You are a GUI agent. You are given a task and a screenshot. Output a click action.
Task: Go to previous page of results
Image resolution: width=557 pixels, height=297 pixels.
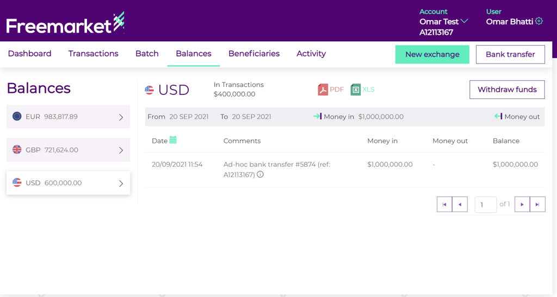[460, 205]
